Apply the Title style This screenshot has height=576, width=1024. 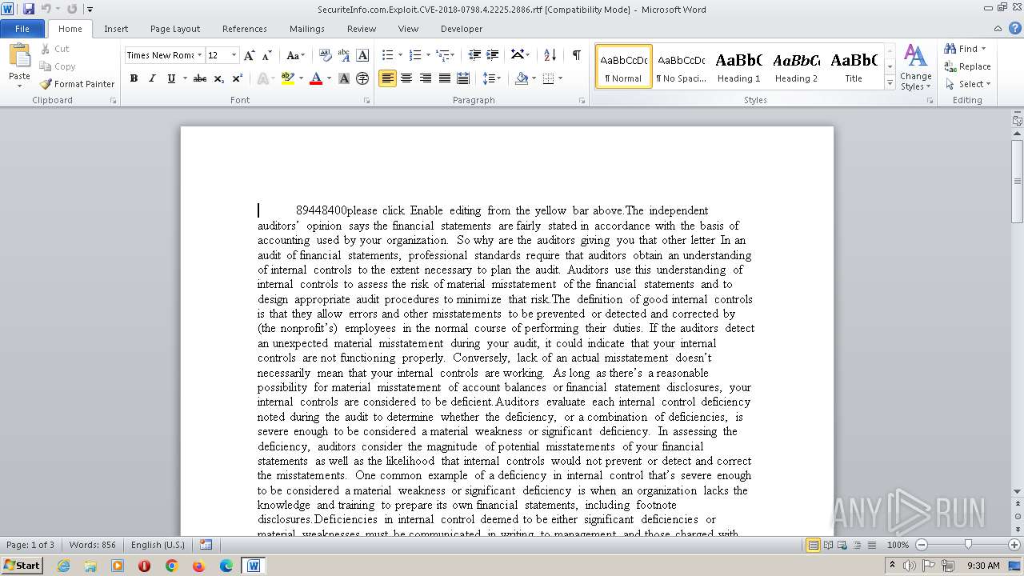(854, 66)
